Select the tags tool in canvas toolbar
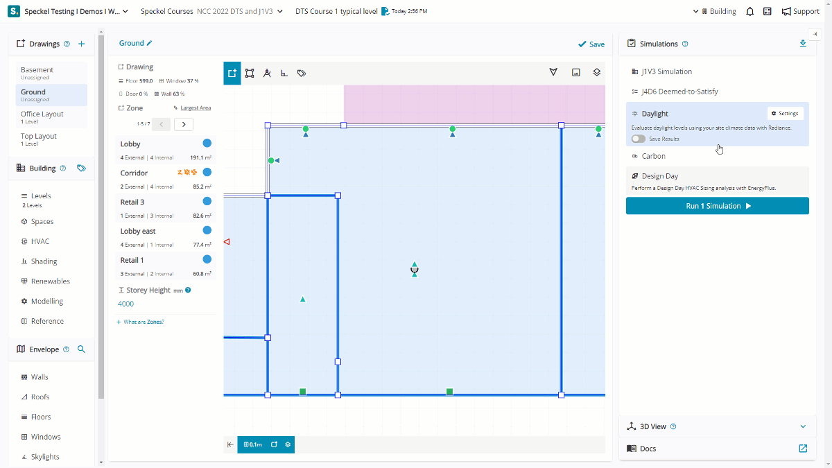The height and width of the screenshot is (468, 832). [302, 73]
